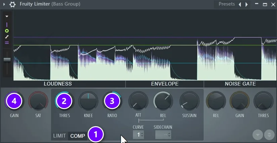The height and width of the screenshot is (143, 277).
Task: Open the Presets menu
Action: [227, 4]
